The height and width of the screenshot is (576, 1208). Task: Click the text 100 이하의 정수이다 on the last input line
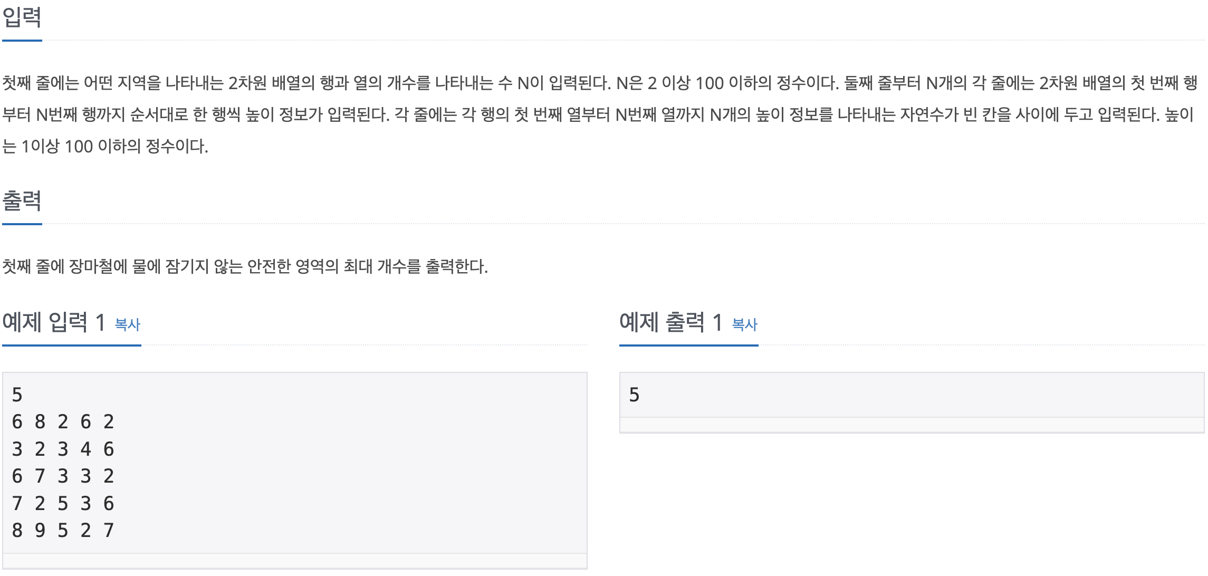[x=136, y=146]
